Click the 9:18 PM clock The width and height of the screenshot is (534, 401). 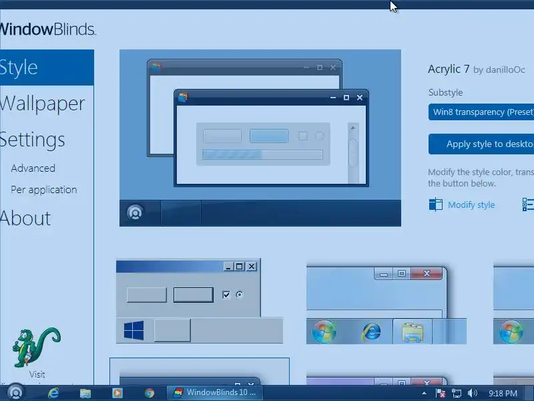click(503, 393)
